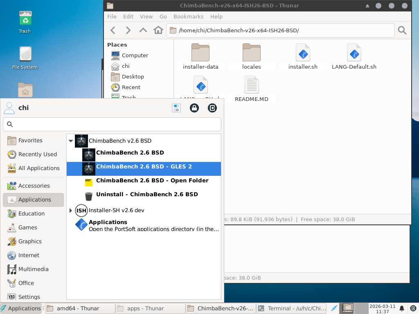419x314 pixels.
Task: Select Internet category
Action: coord(34,255)
